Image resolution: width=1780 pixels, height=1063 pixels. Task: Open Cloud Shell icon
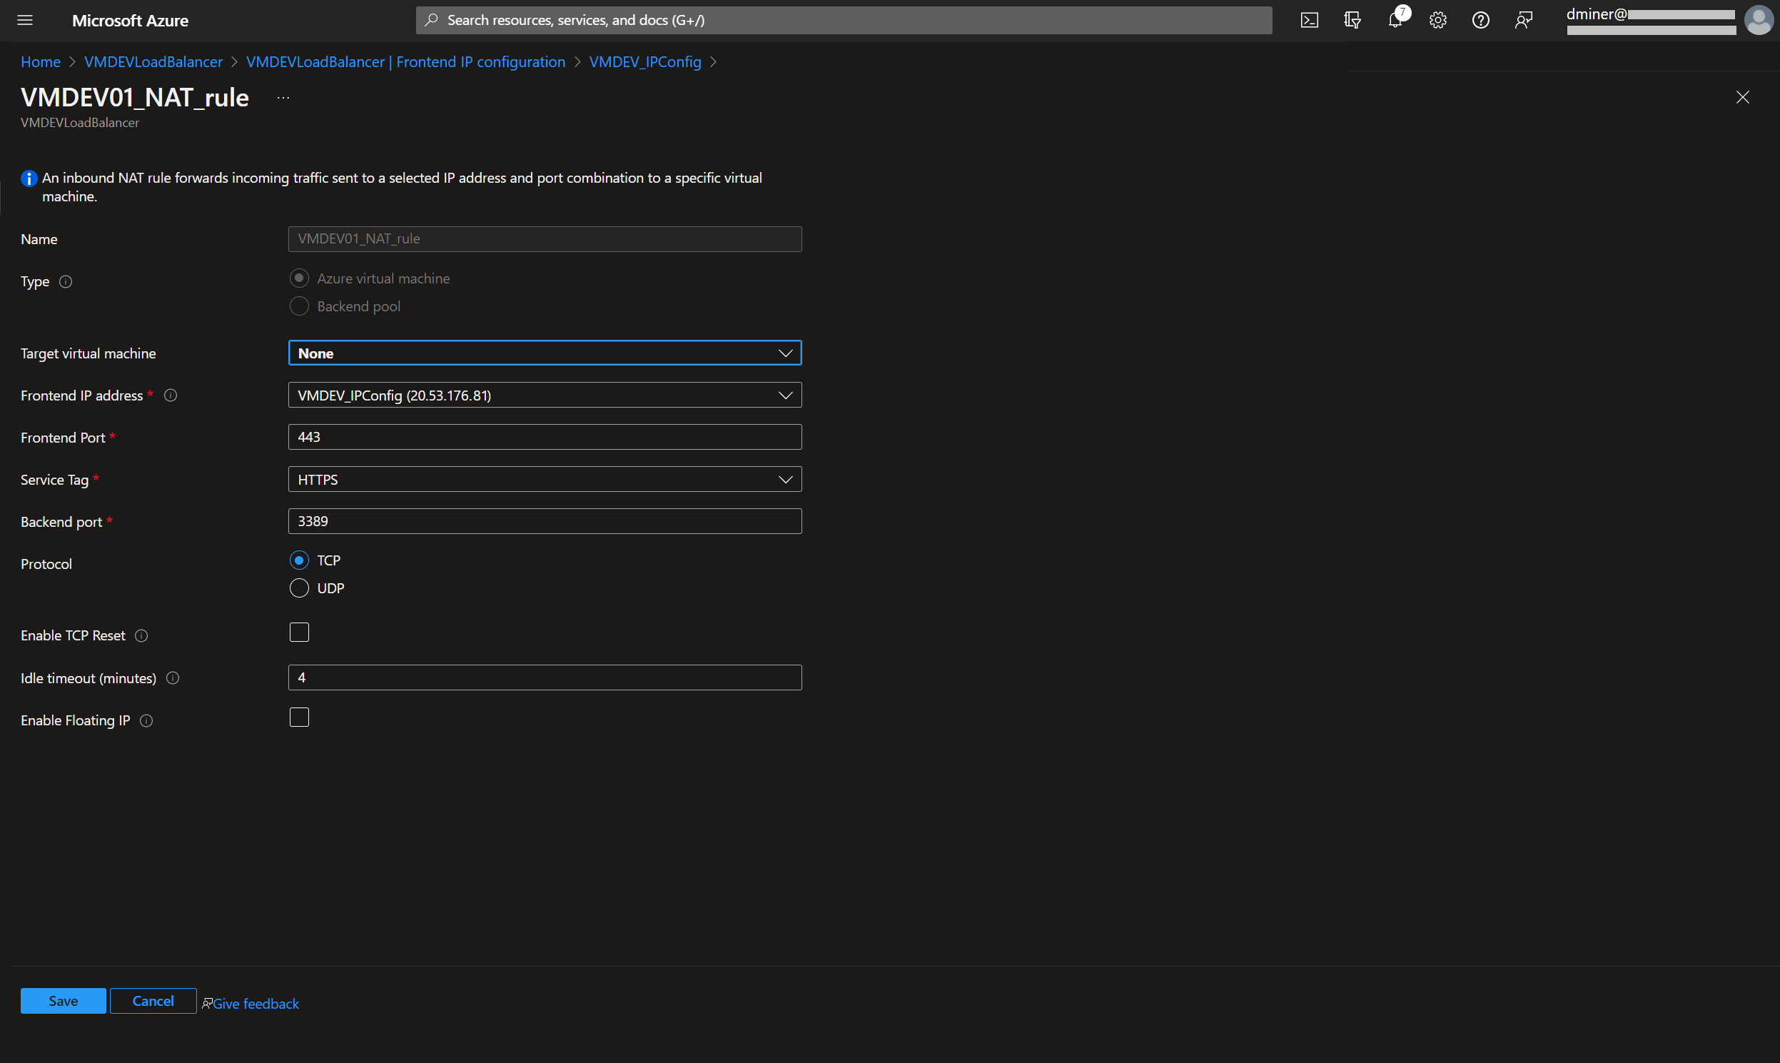pos(1309,20)
